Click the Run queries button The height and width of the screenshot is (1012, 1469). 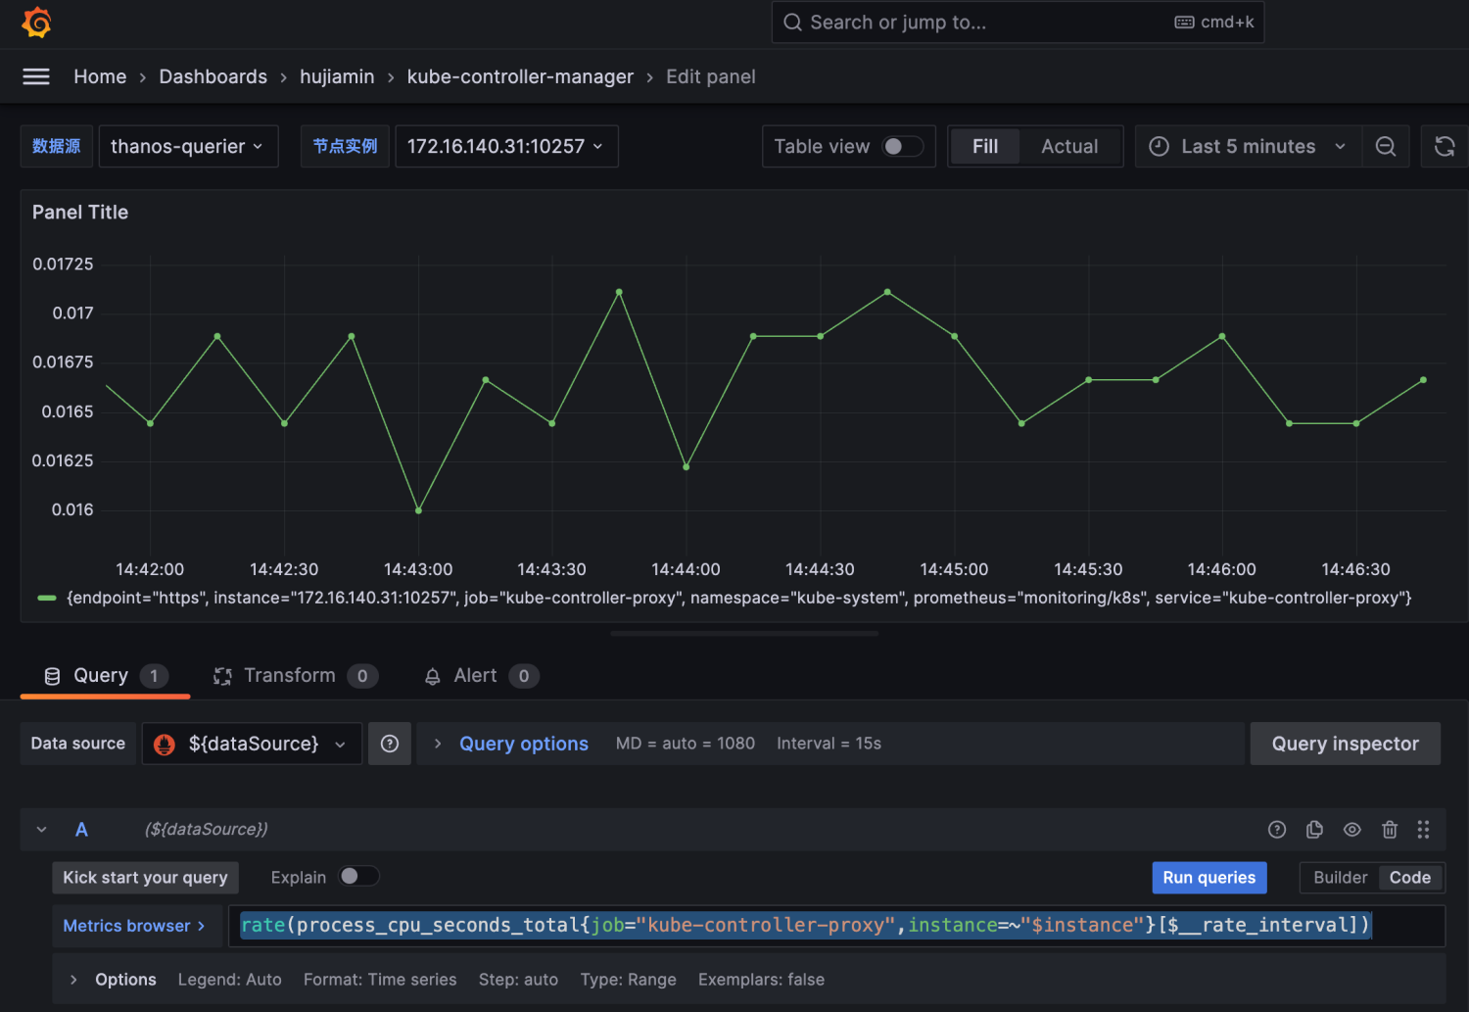pos(1208,878)
